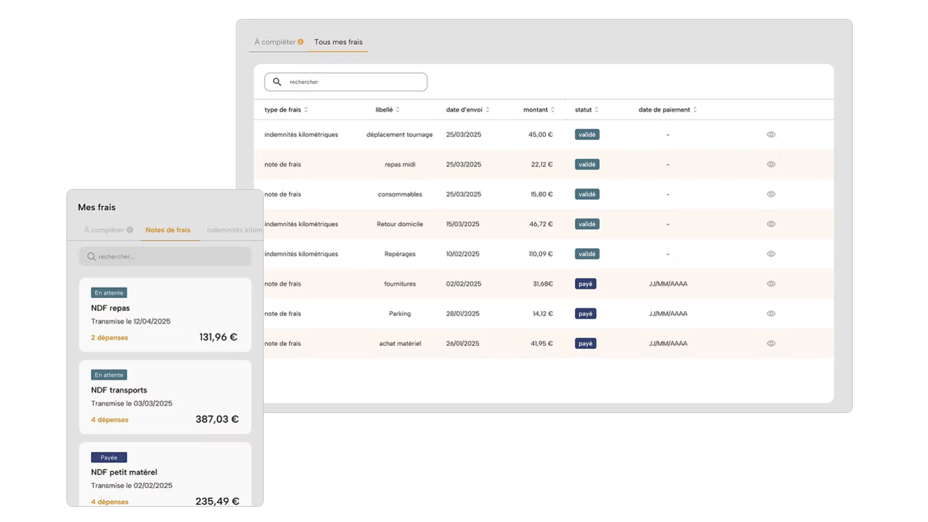928x522 pixels.
Task: Open Parking expense eye icon
Action: [x=771, y=314]
